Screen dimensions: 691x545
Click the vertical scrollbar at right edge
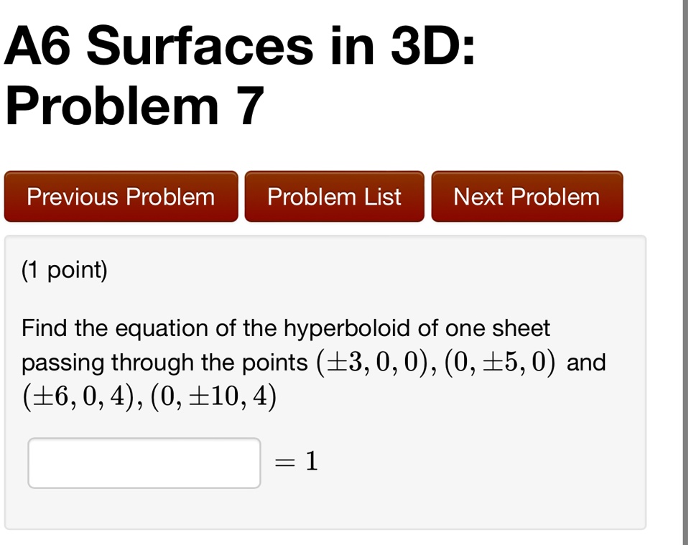[x=685, y=272]
